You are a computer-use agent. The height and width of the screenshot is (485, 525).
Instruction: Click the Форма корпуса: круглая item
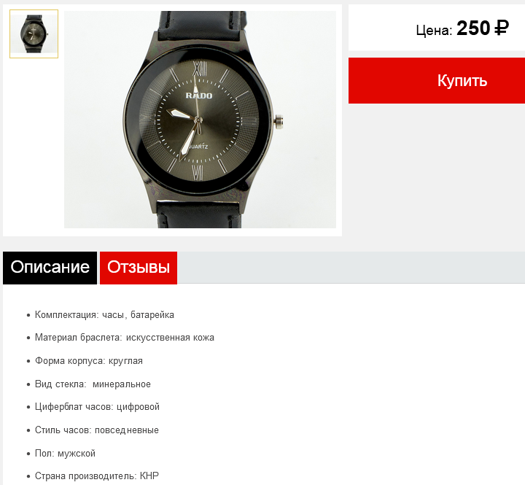pos(89,361)
